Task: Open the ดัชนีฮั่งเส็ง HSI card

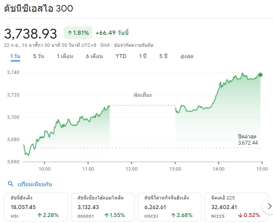Action: pyautogui.click(x=36, y=206)
